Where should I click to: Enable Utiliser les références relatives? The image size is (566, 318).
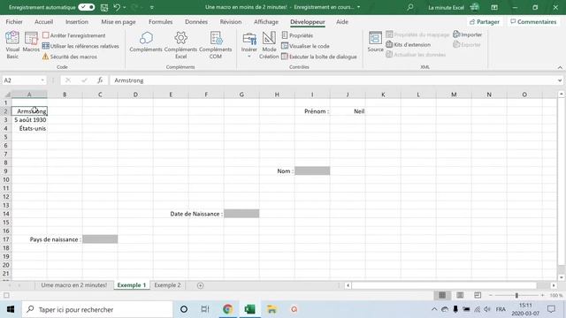(x=80, y=46)
